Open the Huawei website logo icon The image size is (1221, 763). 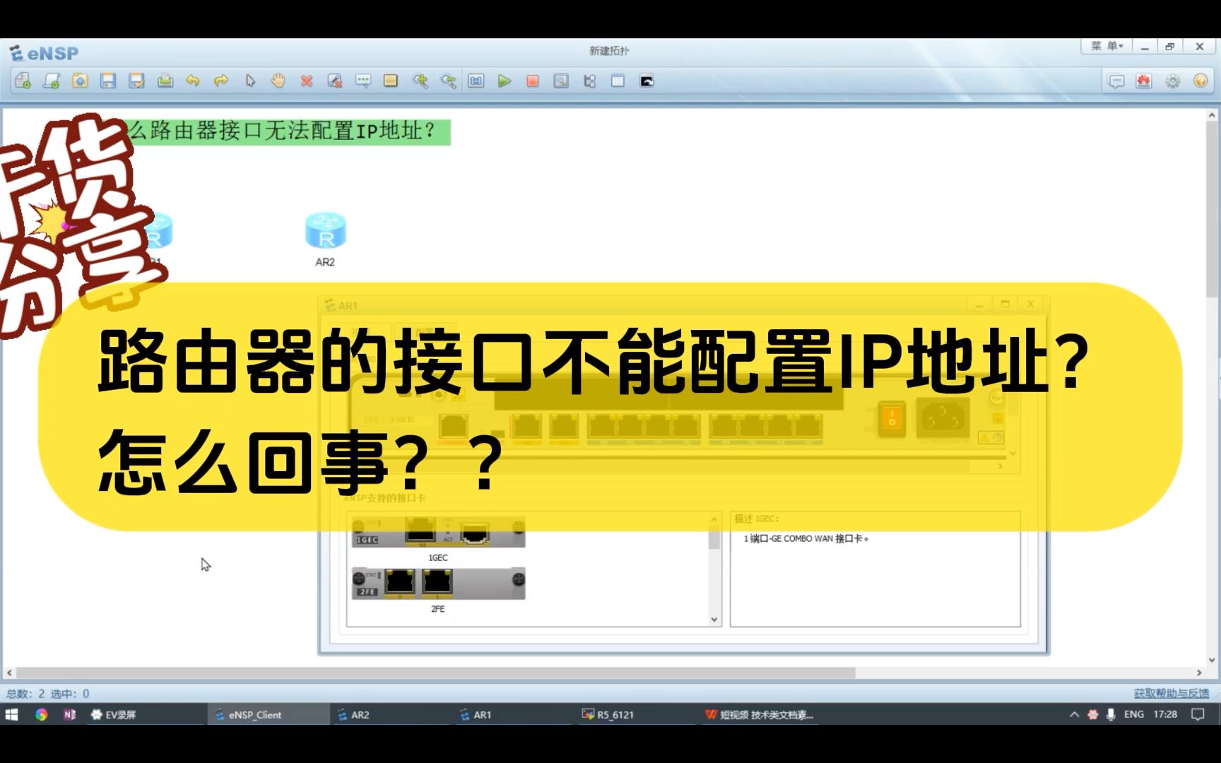tap(1144, 81)
